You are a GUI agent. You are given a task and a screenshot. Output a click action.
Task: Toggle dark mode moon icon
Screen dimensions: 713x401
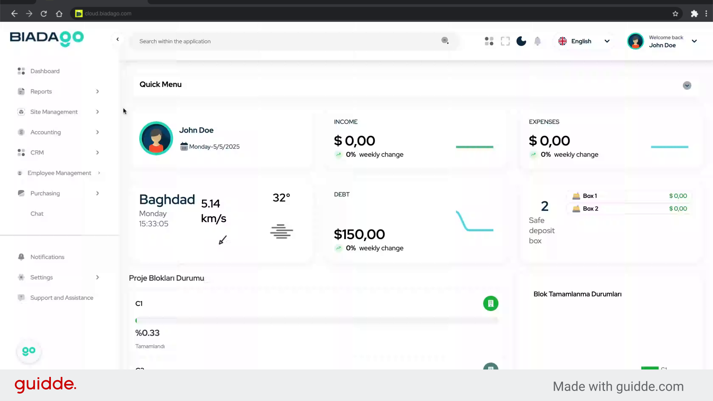tap(521, 41)
